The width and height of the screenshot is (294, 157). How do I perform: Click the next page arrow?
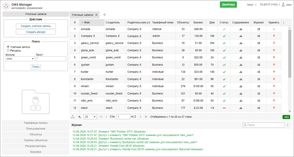point(141,117)
